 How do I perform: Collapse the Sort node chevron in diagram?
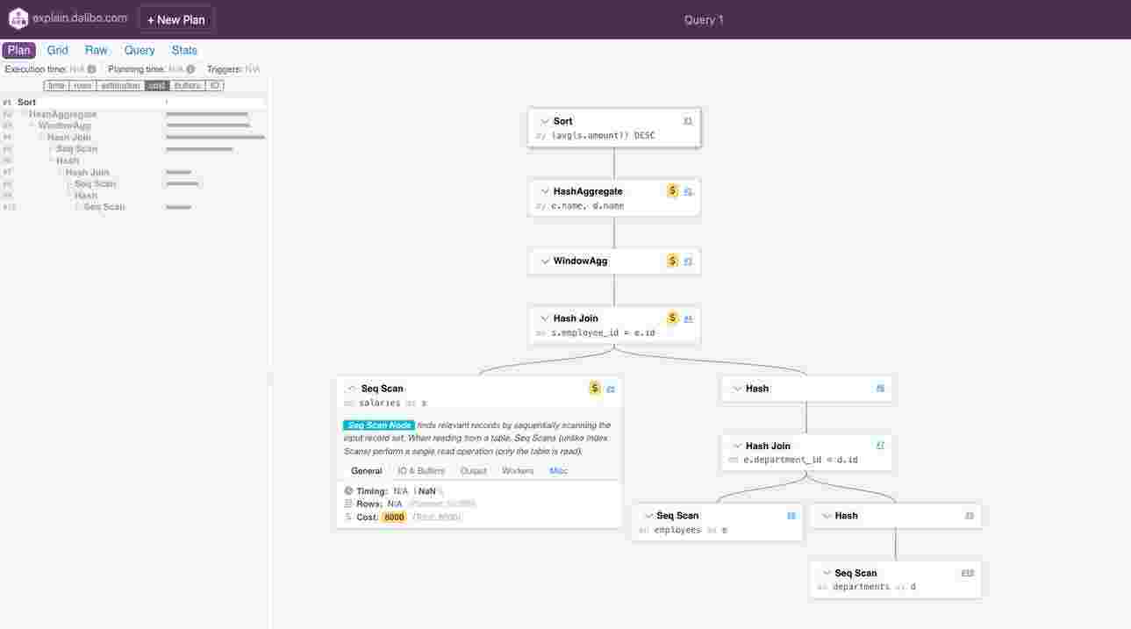tap(544, 121)
